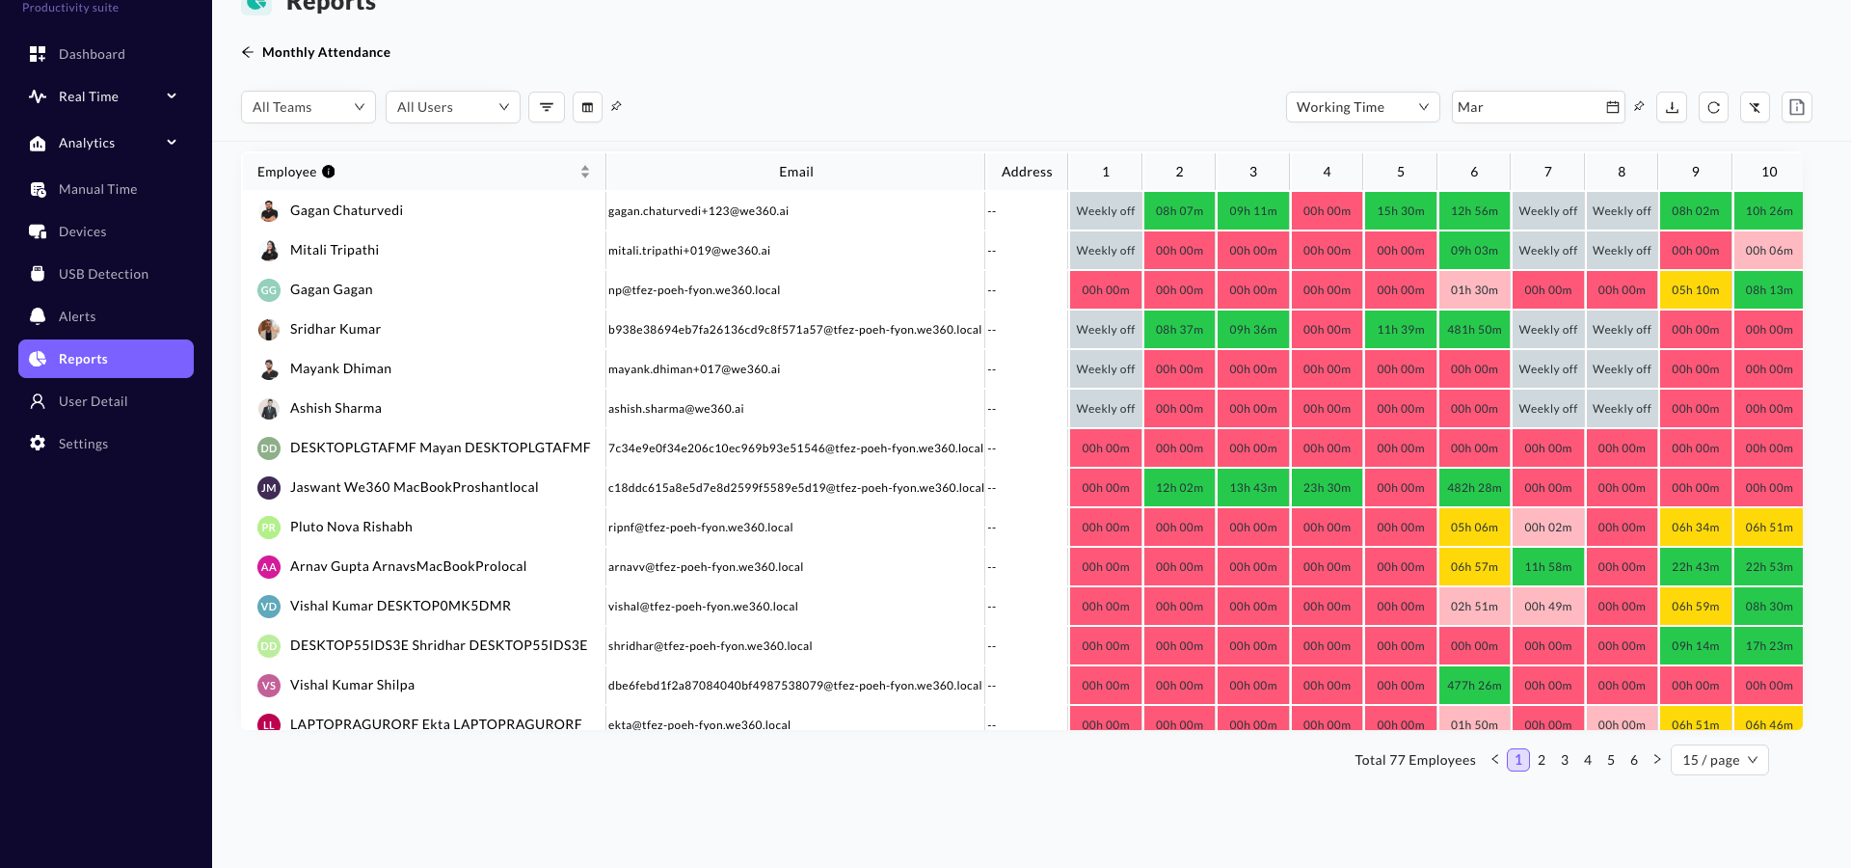The width and height of the screenshot is (1851, 868).
Task: Click Sridhar Kumar's 481h 50m cell
Action: pyautogui.click(x=1474, y=330)
